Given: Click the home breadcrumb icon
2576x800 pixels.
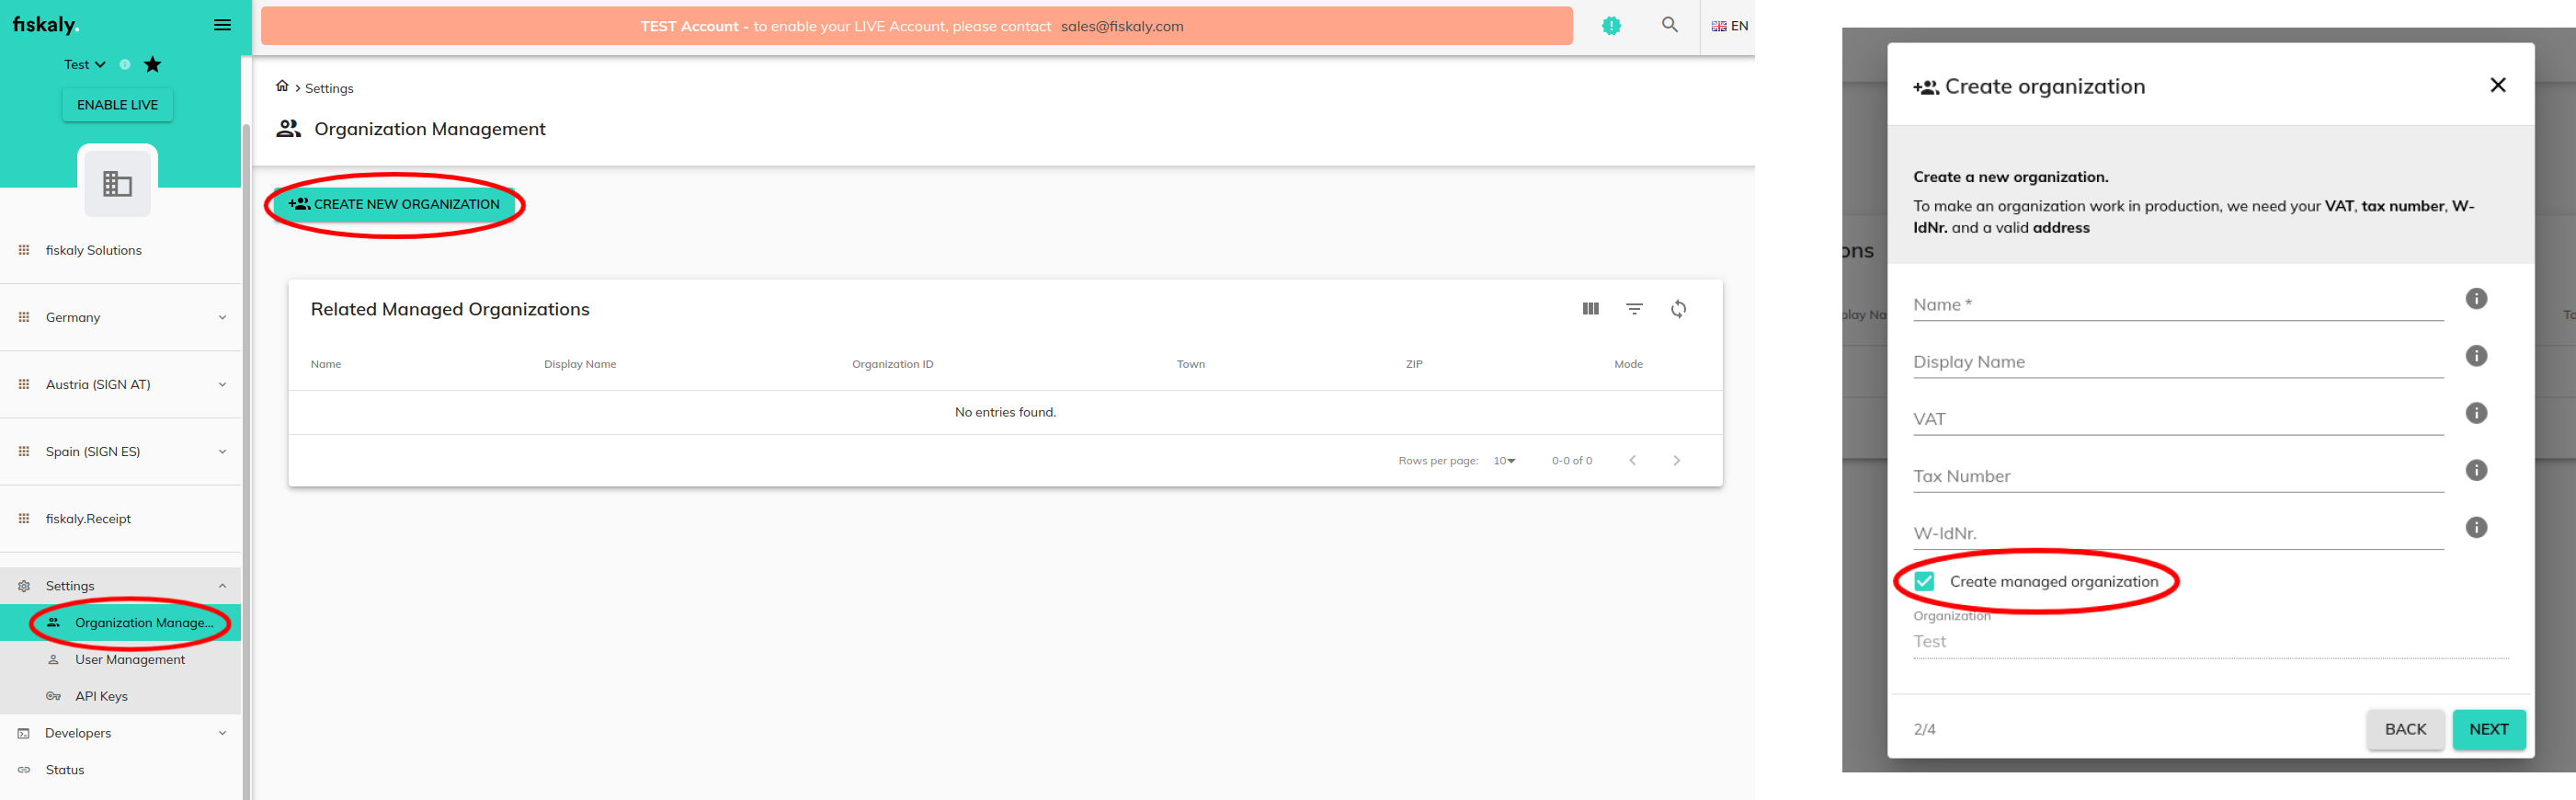Looking at the screenshot, I should [x=282, y=86].
